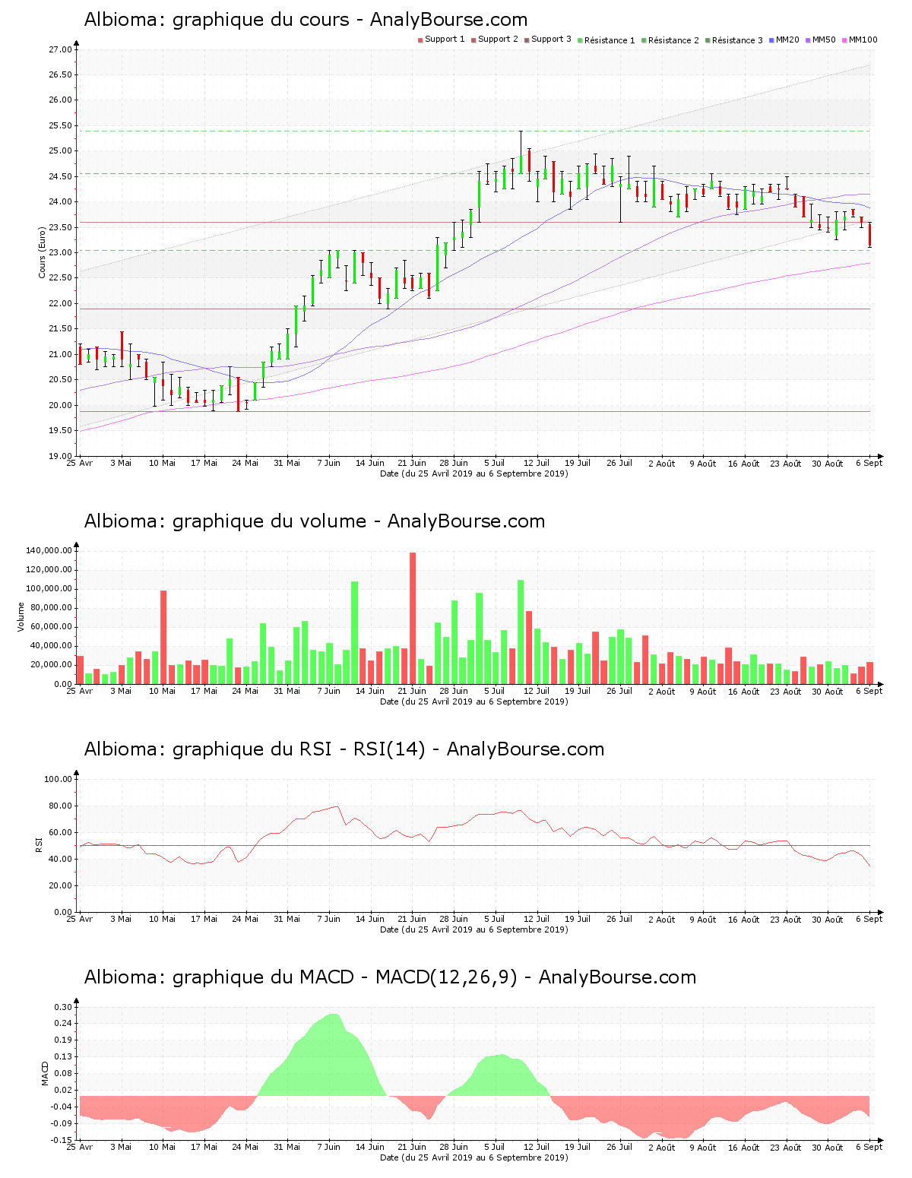The height and width of the screenshot is (1178, 912).
Task: Select the Résistance 3 legend label
Action: point(737,40)
